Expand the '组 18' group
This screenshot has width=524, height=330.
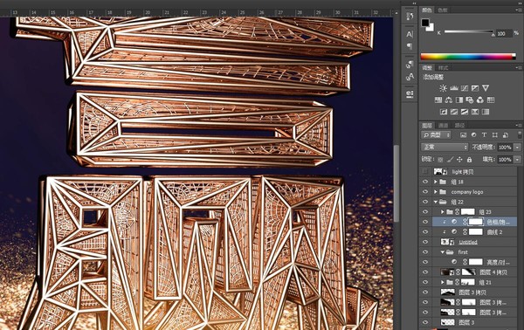pyautogui.click(x=436, y=182)
